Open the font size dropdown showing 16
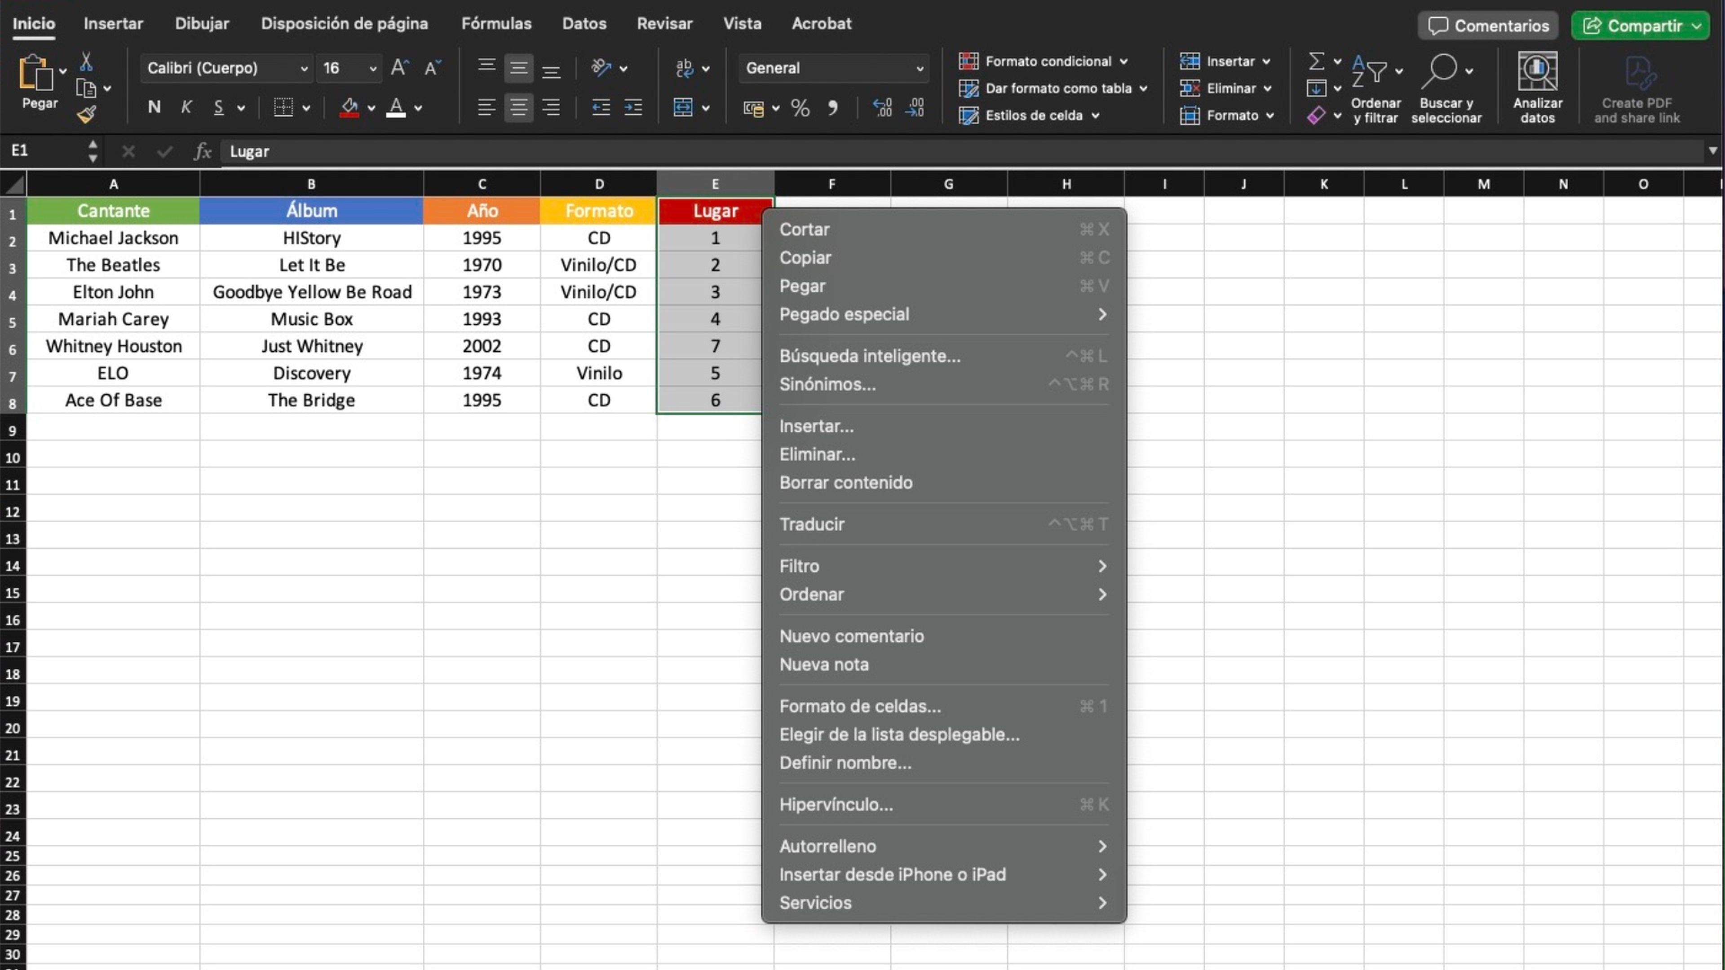The image size is (1725, 970). [x=349, y=68]
